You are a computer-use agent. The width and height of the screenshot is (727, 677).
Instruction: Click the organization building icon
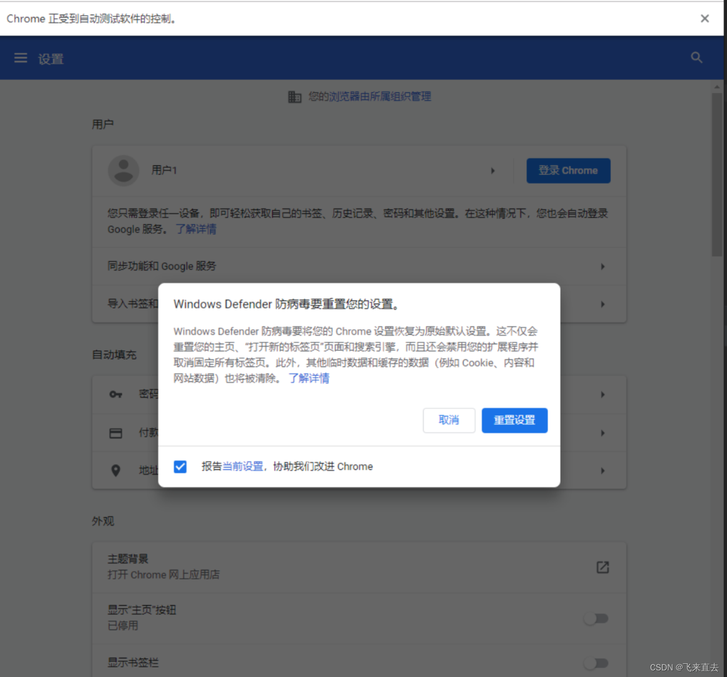[x=294, y=96]
